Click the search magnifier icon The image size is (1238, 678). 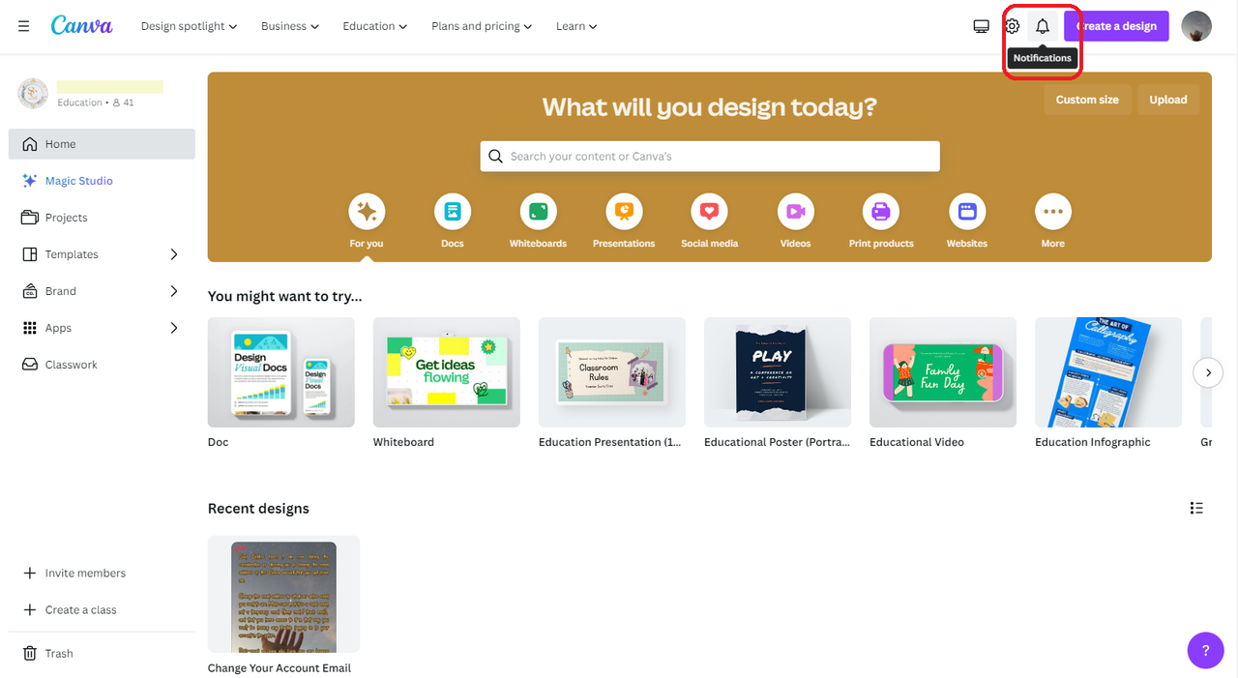495,156
